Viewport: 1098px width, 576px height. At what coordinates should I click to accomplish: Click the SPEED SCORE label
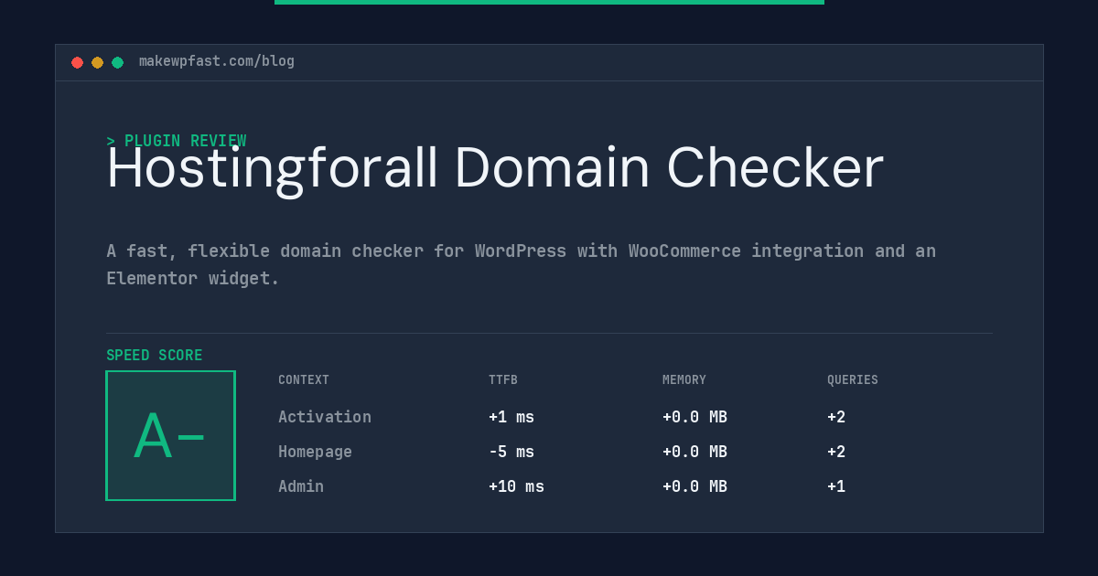click(x=155, y=356)
